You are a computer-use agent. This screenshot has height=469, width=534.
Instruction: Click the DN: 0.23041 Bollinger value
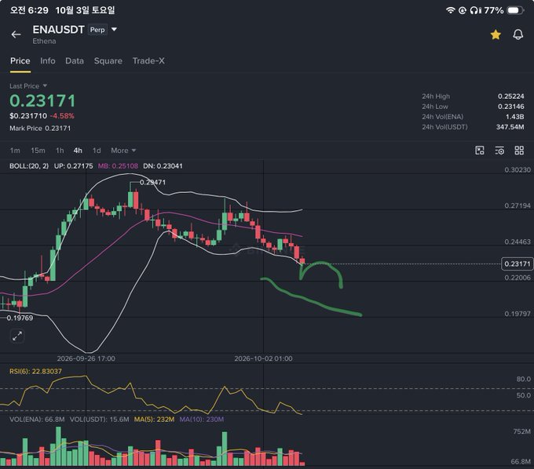point(163,166)
